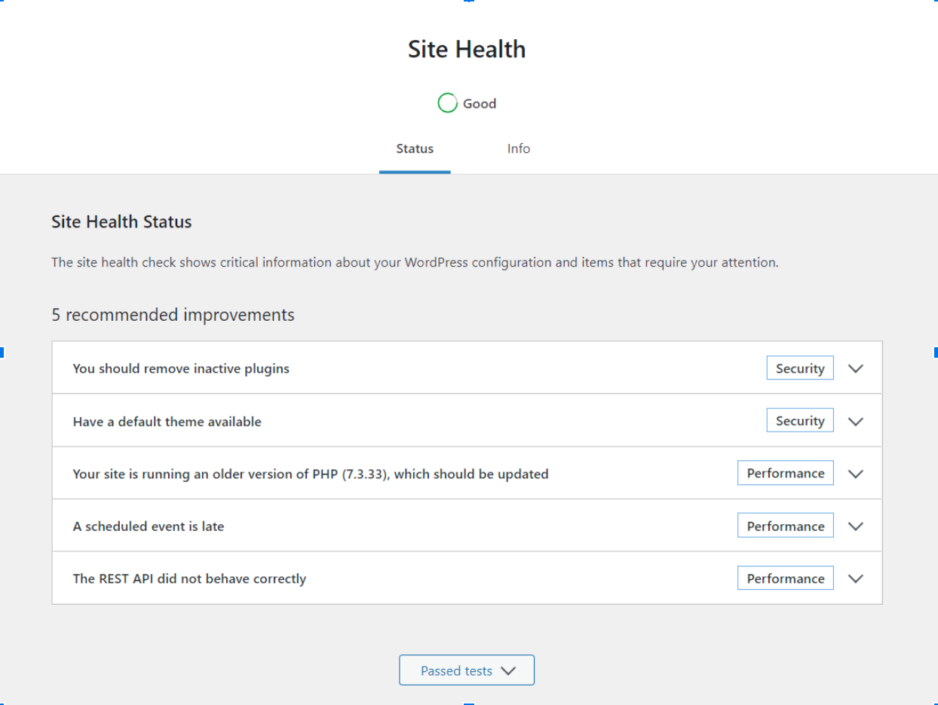Show the Passed tests list
This screenshot has height=705, width=938.
click(x=467, y=670)
